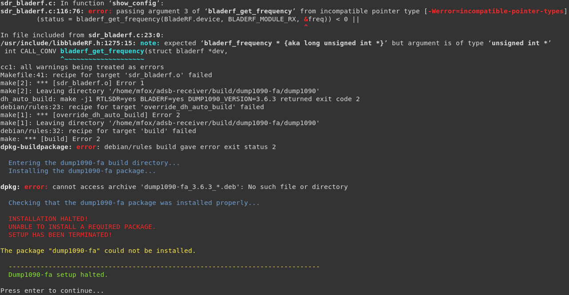Viewport: 569px width, 295px height.
Task: Select 'make: *** [build] Error 2' line
Action: (50, 139)
